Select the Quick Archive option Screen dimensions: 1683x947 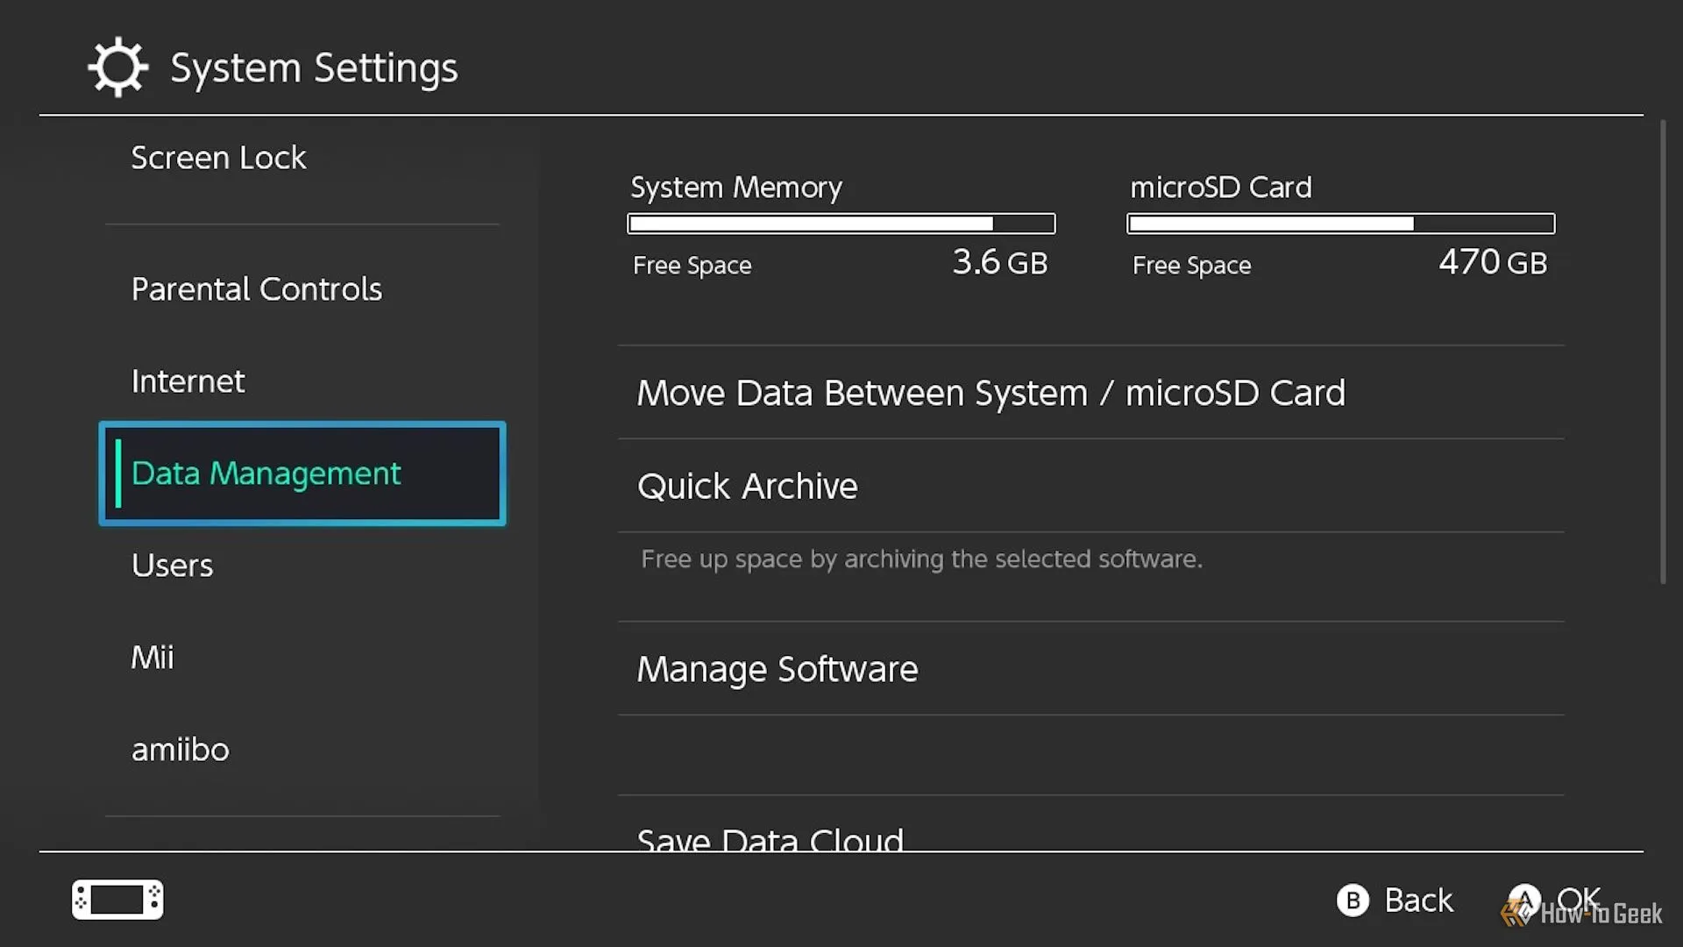pos(1091,486)
